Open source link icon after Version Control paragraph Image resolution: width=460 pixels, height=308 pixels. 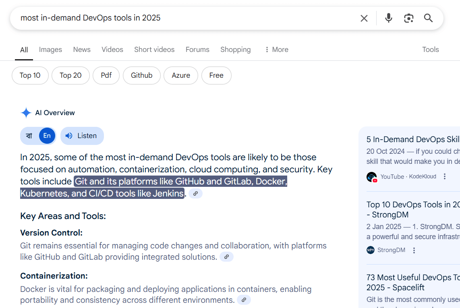226,257
